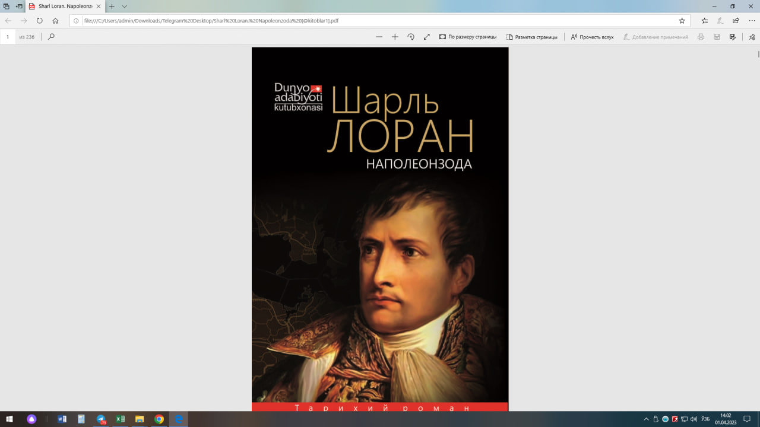Expand the tab list chevron
760x427 pixels.
(x=124, y=6)
